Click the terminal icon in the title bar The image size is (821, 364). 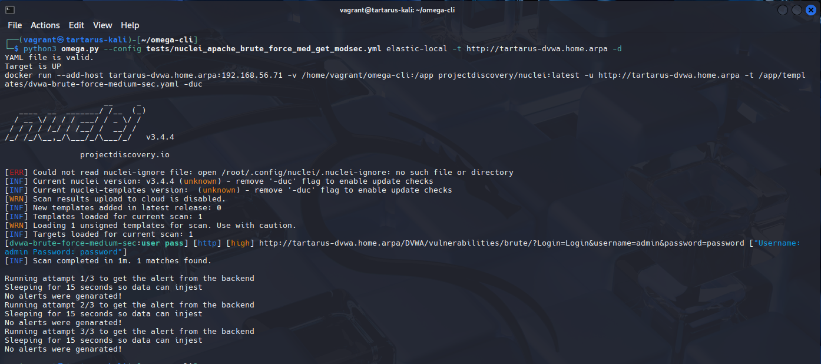[x=10, y=9]
